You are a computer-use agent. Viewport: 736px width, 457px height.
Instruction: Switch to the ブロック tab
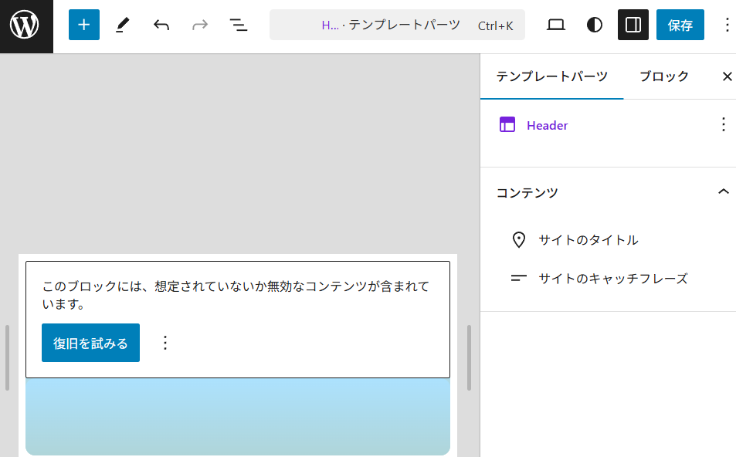(664, 76)
